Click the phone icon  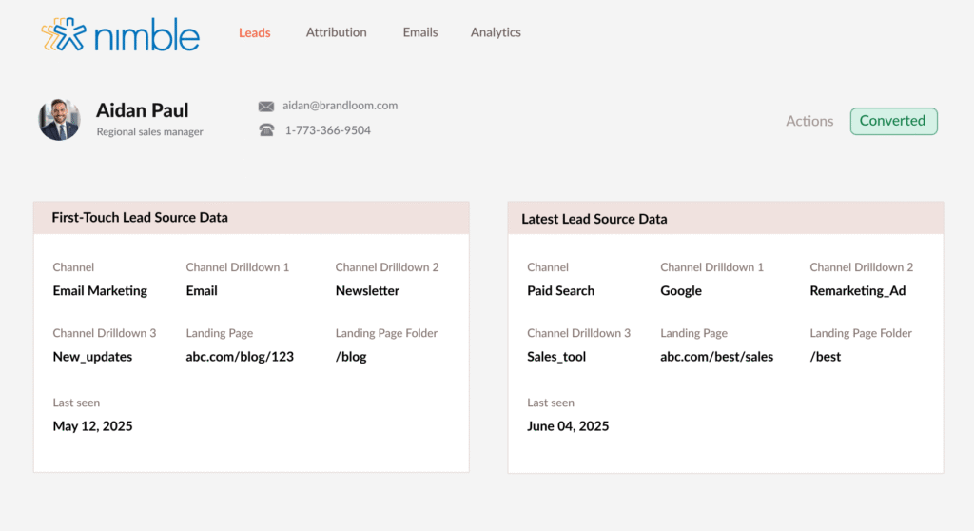pos(266,130)
